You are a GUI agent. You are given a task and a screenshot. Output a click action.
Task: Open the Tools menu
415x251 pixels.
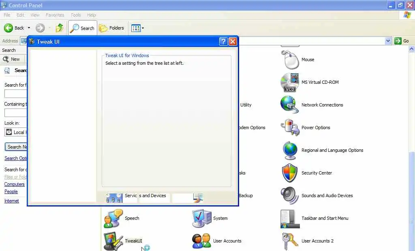pyautogui.click(x=76, y=15)
